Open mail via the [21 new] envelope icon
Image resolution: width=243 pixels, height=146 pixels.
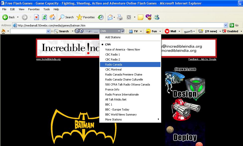tap(201, 31)
